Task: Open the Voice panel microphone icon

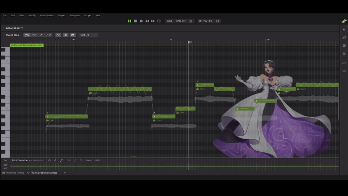Action: 344,30
